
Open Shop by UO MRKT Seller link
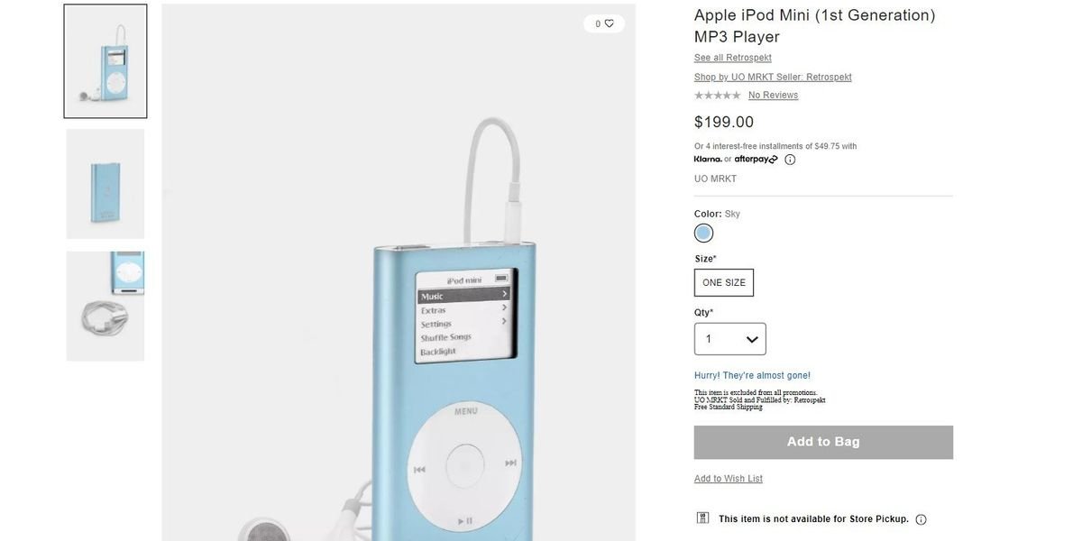[x=773, y=78]
